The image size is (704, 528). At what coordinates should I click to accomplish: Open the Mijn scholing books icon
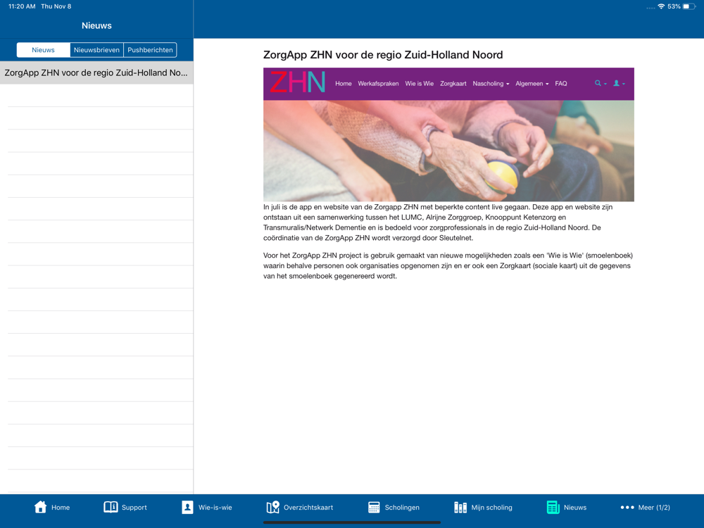[460, 507]
